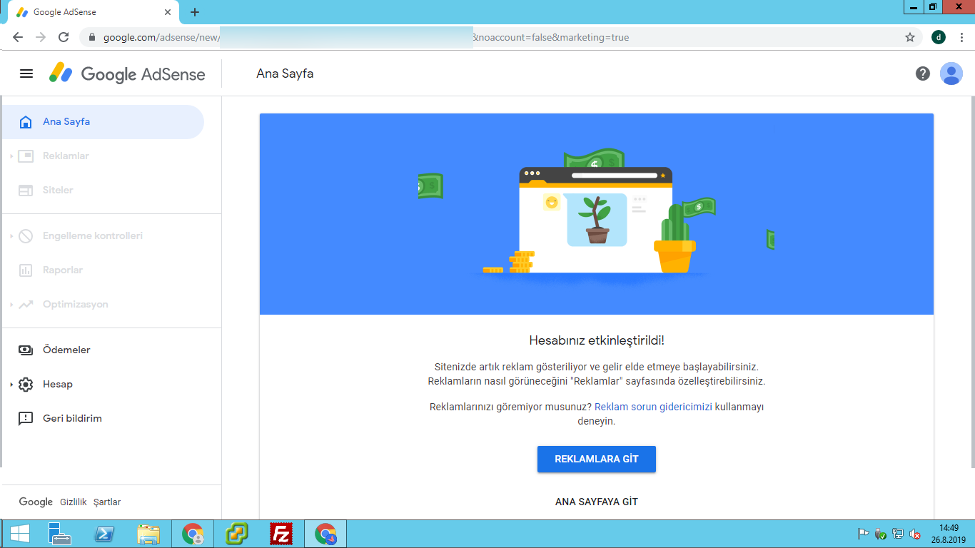Open the Chrome profile 'd' avatar

coord(939,37)
